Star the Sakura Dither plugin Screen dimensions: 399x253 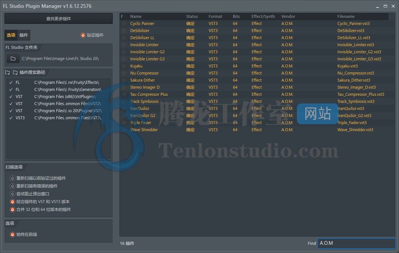click(124, 80)
